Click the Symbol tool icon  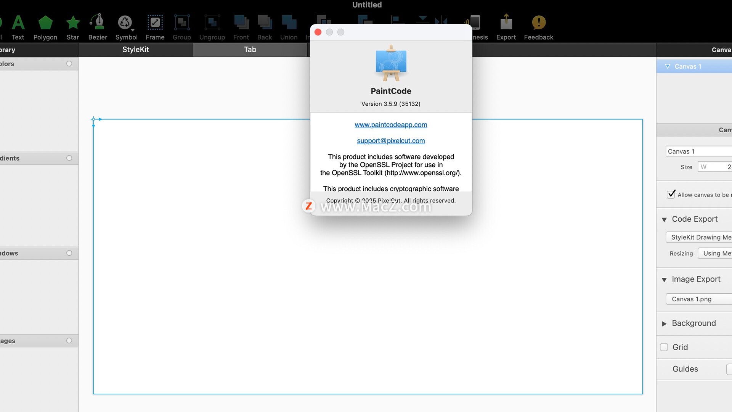(x=125, y=23)
